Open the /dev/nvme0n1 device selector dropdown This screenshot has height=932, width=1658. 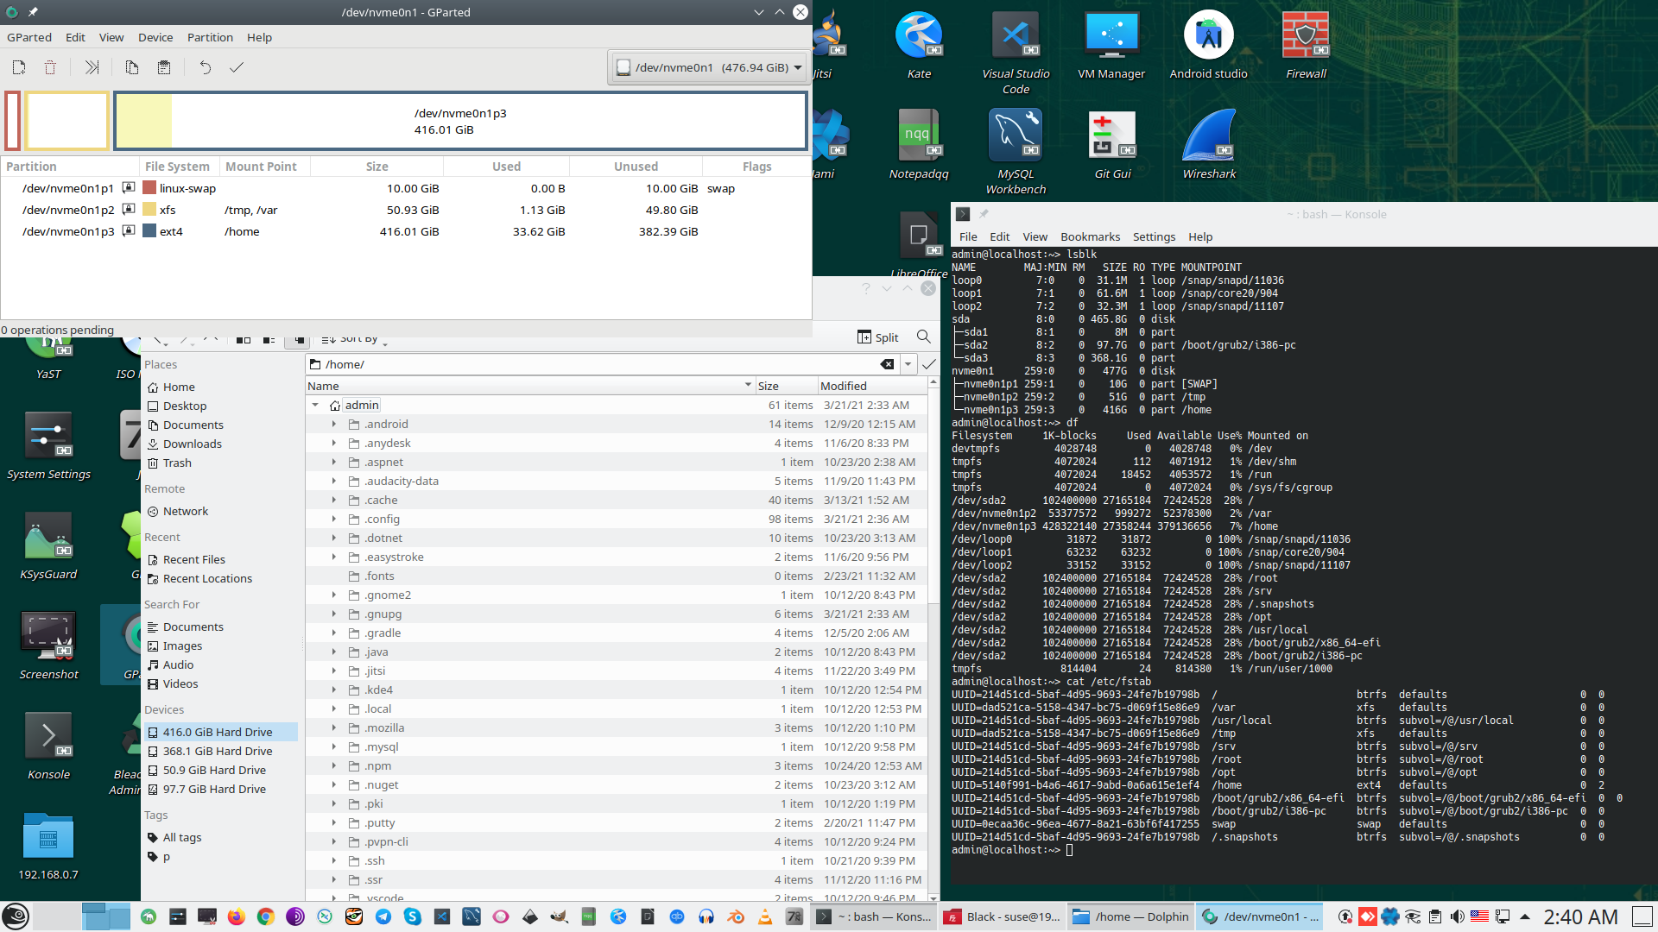point(710,67)
